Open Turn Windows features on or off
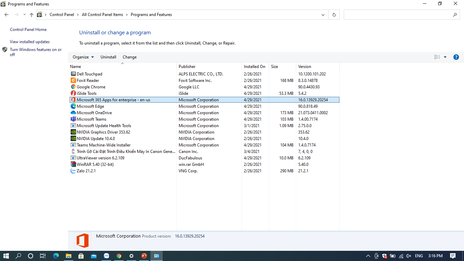Screen dimensions: 464x261 click(36, 52)
